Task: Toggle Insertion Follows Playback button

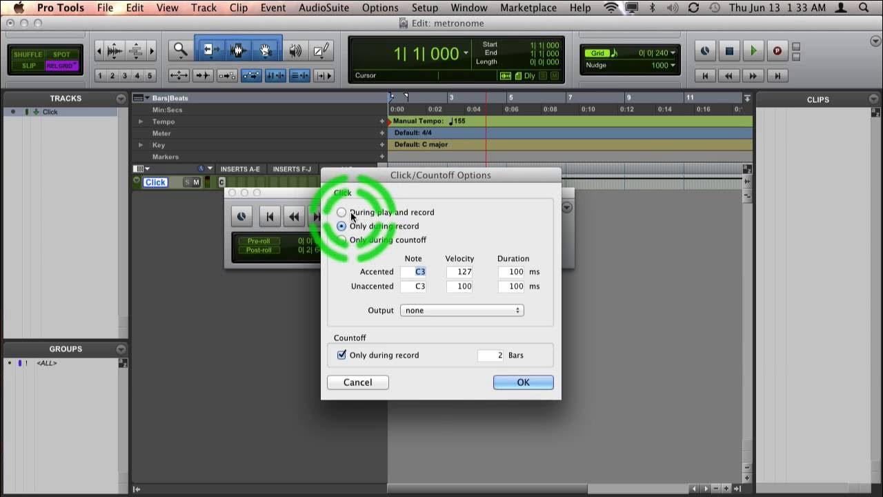Action: pos(324,76)
